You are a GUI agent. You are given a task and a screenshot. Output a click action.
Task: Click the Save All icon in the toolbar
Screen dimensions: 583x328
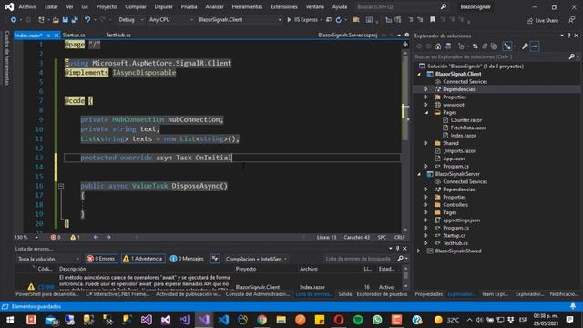(75, 20)
